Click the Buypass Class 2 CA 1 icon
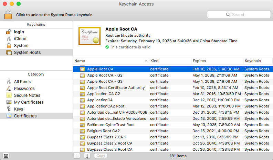273x160 pixels. click(82, 137)
